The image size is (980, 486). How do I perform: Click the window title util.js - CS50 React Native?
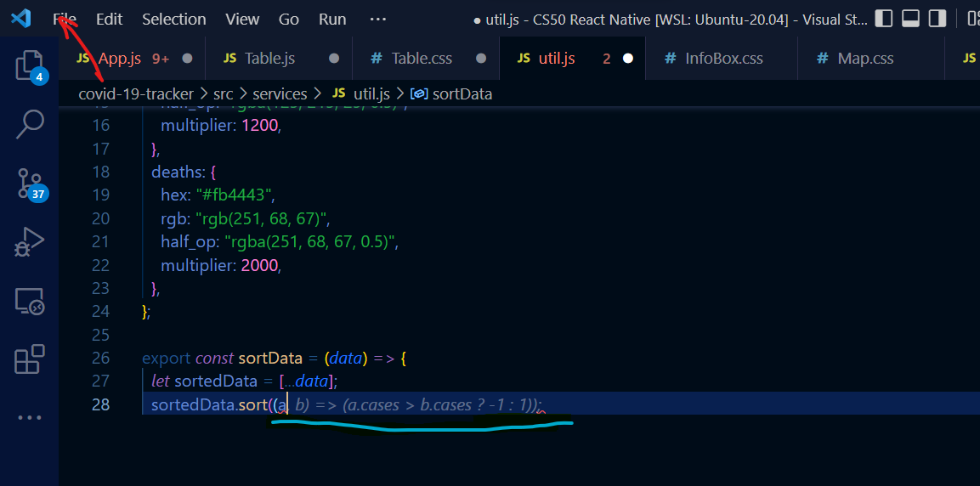coord(671,20)
